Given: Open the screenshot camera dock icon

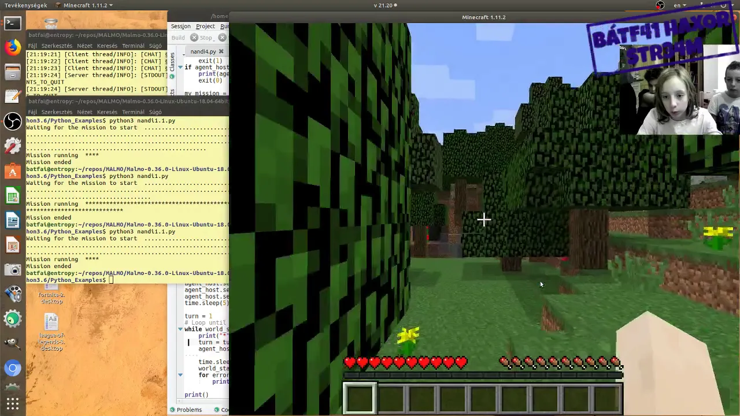Looking at the screenshot, I should [x=13, y=270].
